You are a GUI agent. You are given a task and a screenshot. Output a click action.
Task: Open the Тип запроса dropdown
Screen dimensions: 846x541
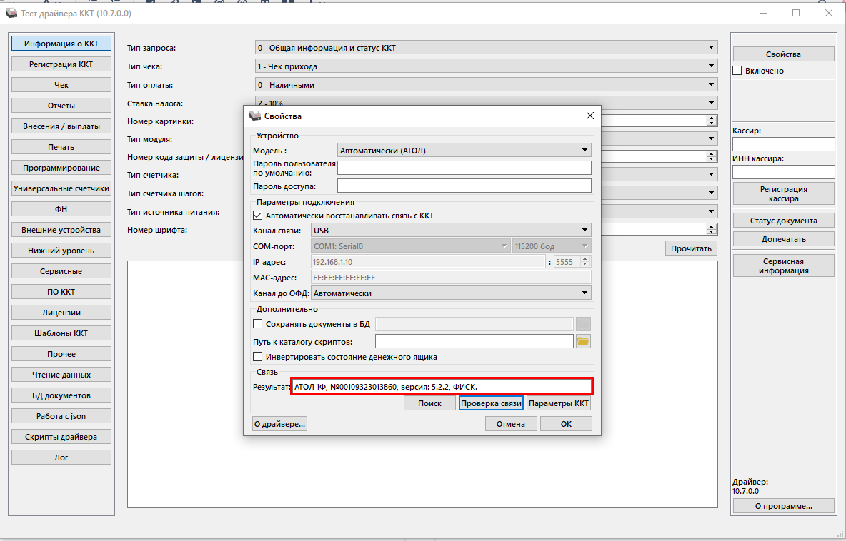(x=486, y=48)
